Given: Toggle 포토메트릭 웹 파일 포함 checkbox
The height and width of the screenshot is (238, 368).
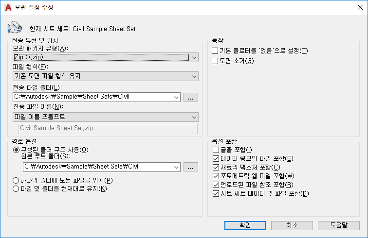Looking at the screenshot, I should (x=216, y=176).
